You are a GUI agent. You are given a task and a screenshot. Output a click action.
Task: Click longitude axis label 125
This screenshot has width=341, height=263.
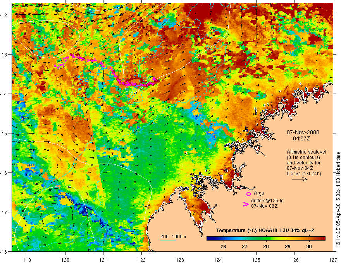click(257, 260)
